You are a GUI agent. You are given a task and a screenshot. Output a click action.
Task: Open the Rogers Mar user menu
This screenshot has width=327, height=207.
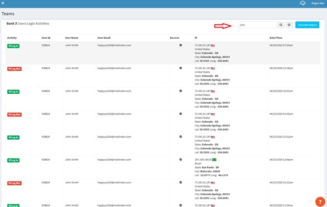pos(318,3)
